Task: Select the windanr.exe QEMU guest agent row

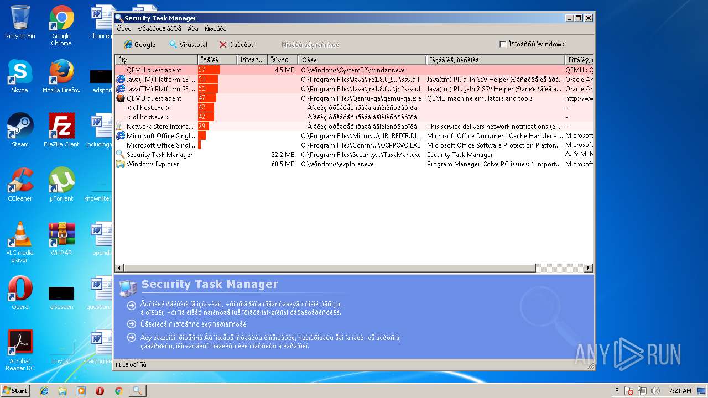Action: click(354, 70)
